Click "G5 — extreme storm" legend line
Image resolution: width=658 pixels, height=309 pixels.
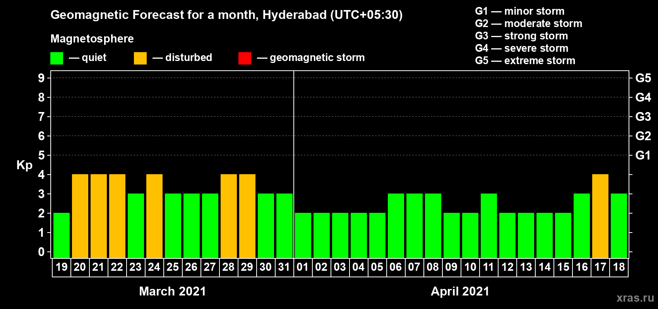click(525, 61)
